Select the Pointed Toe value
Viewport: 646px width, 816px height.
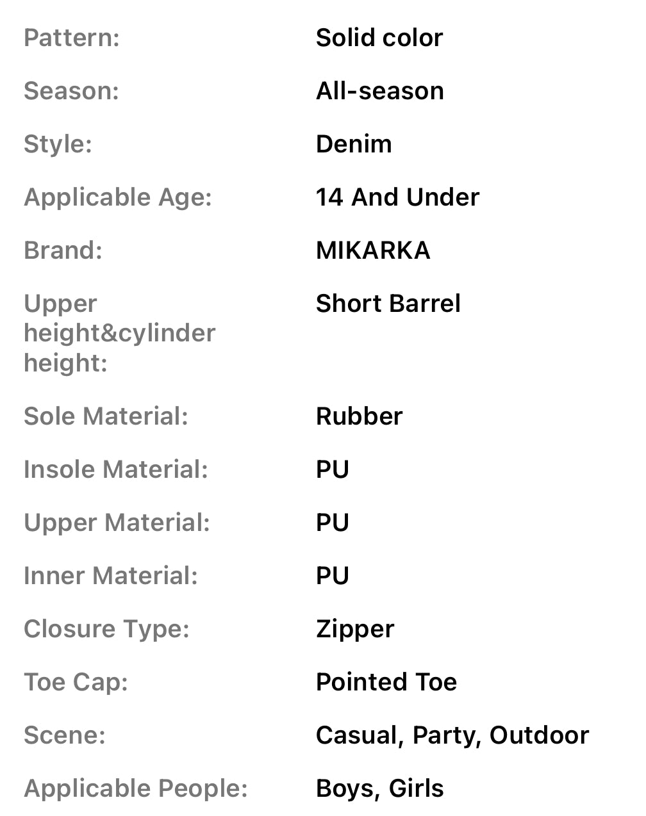(386, 682)
